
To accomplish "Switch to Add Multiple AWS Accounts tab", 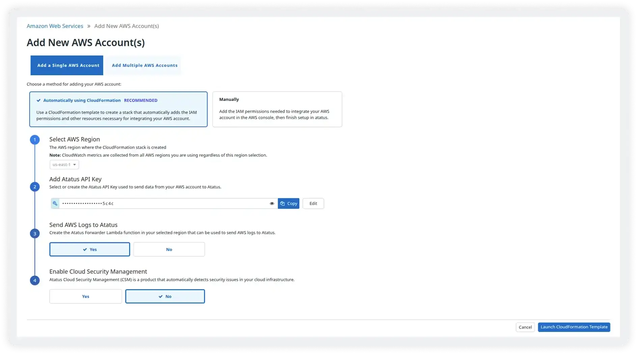I will pos(144,65).
